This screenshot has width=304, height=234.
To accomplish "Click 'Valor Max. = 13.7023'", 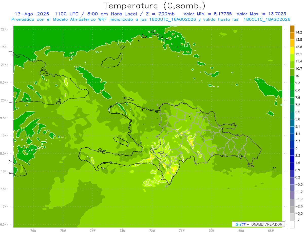I will pos(261,14).
